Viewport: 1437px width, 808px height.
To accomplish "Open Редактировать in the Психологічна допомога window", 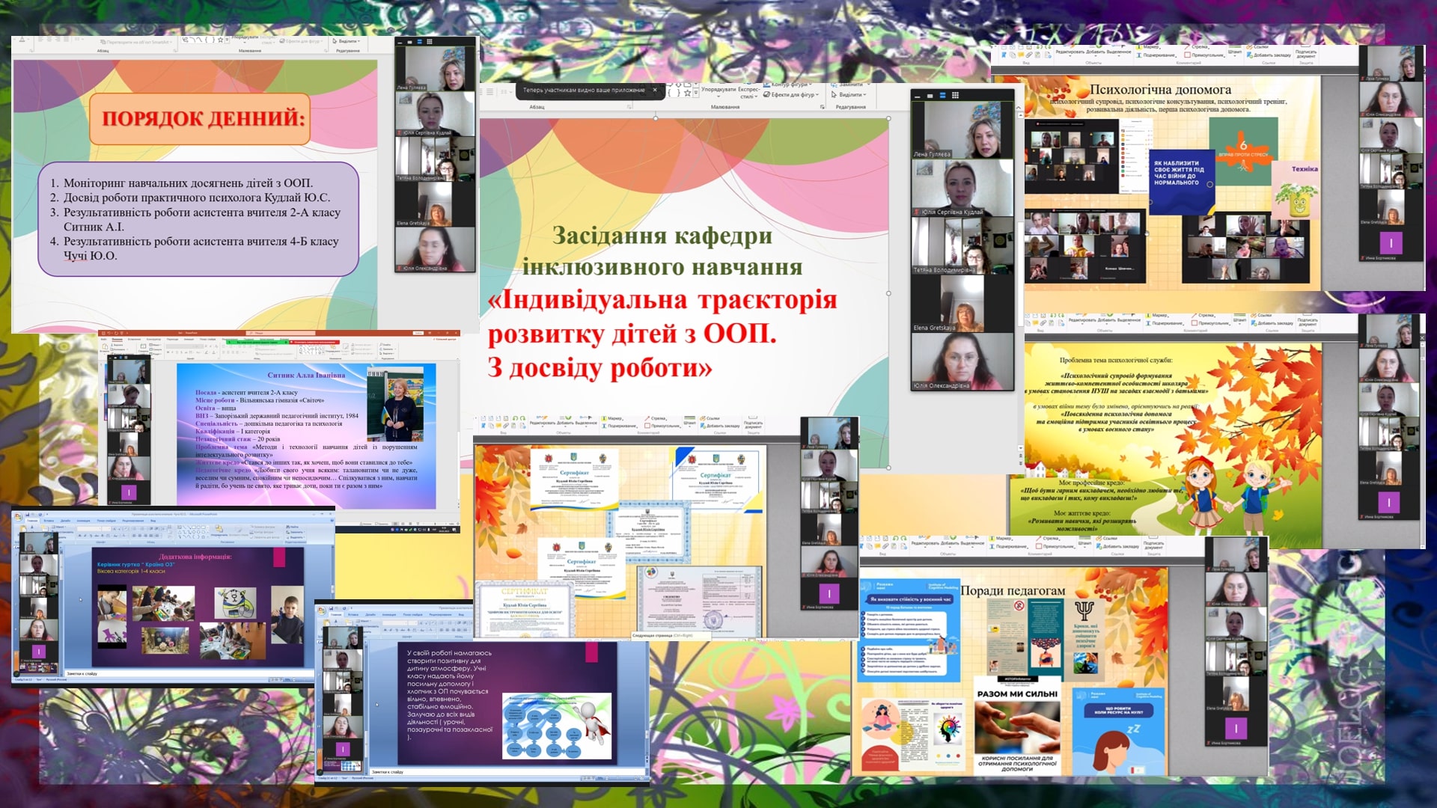I will (1070, 52).
